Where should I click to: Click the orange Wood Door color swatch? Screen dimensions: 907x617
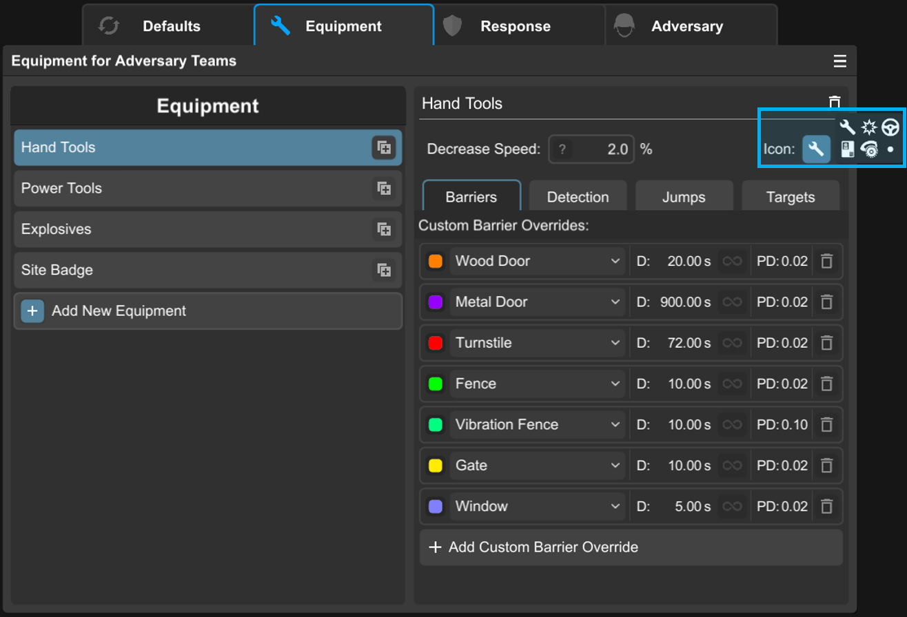click(435, 262)
